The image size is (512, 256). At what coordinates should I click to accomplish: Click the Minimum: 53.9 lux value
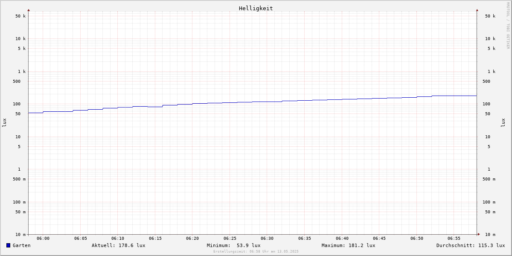234,245
